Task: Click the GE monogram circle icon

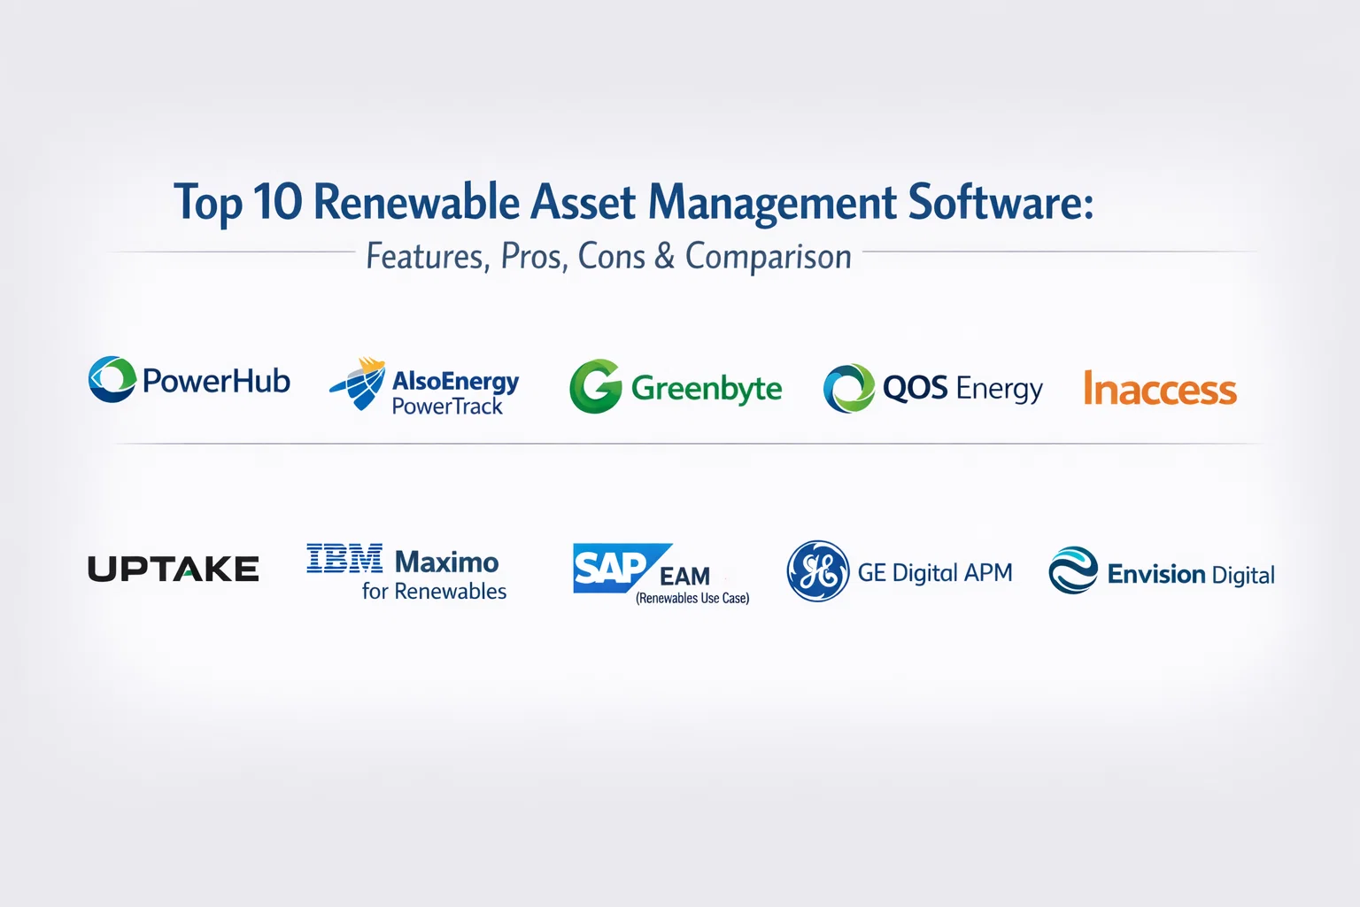Action: [x=818, y=571]
